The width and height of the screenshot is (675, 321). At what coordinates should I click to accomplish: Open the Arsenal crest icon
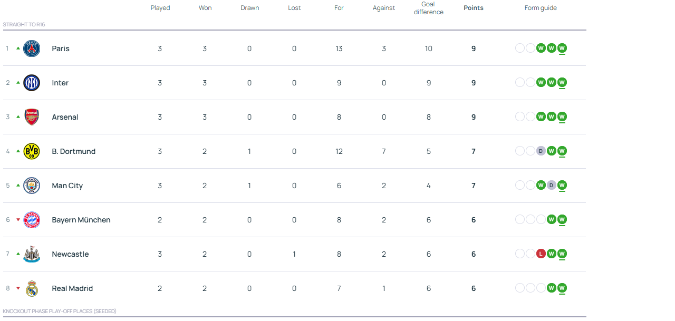coord(32,117)
